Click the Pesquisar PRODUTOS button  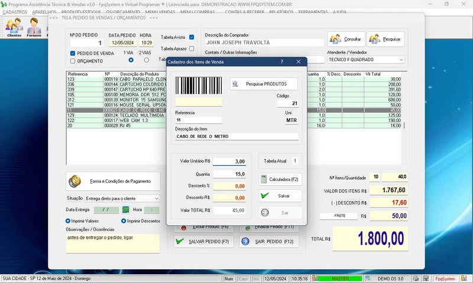coord(264,84)
